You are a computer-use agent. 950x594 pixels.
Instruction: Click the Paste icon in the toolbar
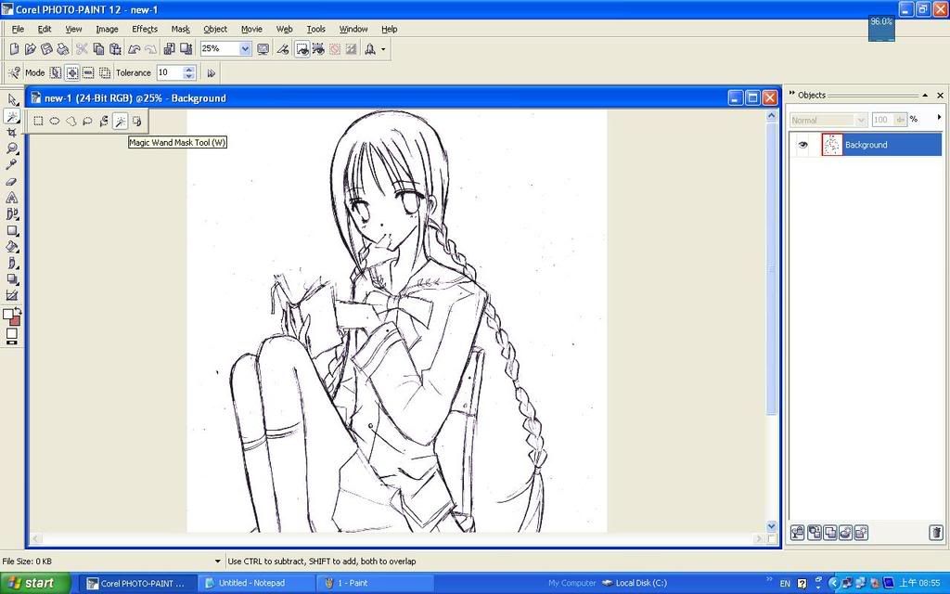coord(115,49)
